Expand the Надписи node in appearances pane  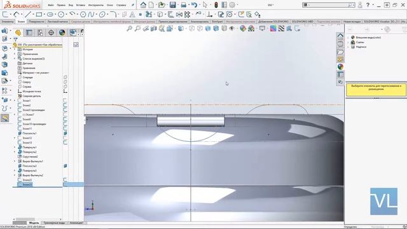point(348,46)
